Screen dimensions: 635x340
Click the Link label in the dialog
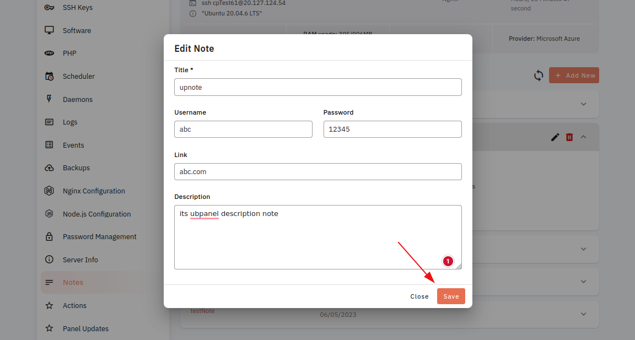181,155
